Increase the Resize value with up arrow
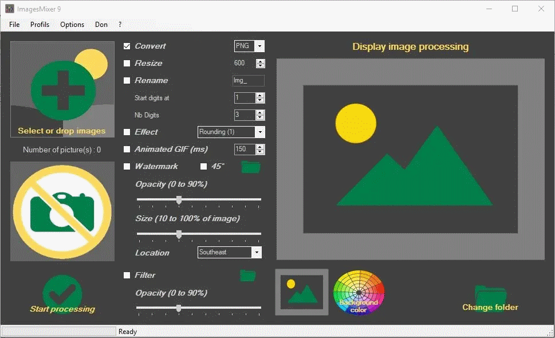The image size is (555, 338). [x=261, y=61]
